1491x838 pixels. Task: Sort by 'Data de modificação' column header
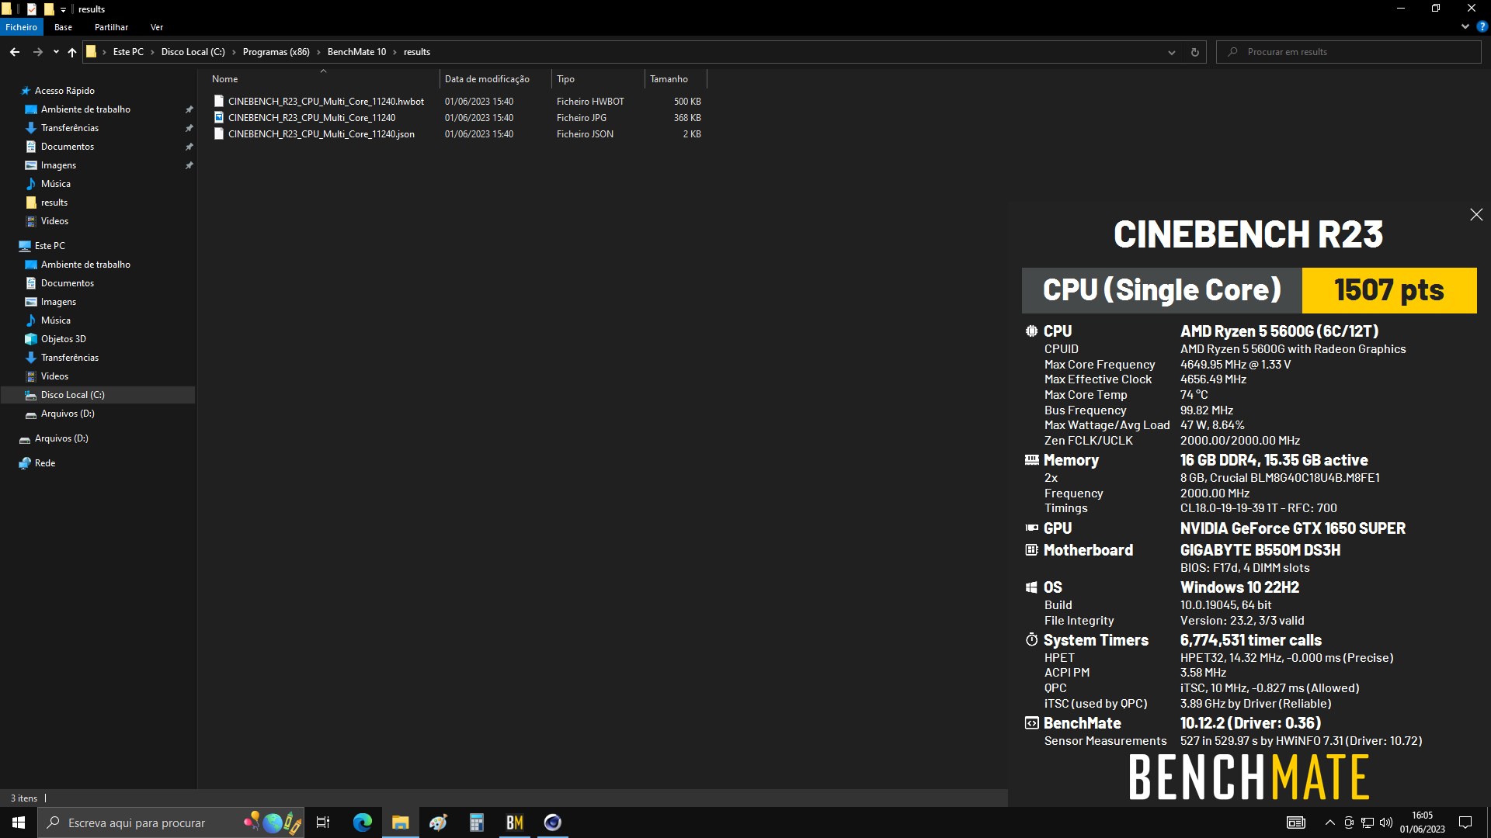click(x=495, y=79)
